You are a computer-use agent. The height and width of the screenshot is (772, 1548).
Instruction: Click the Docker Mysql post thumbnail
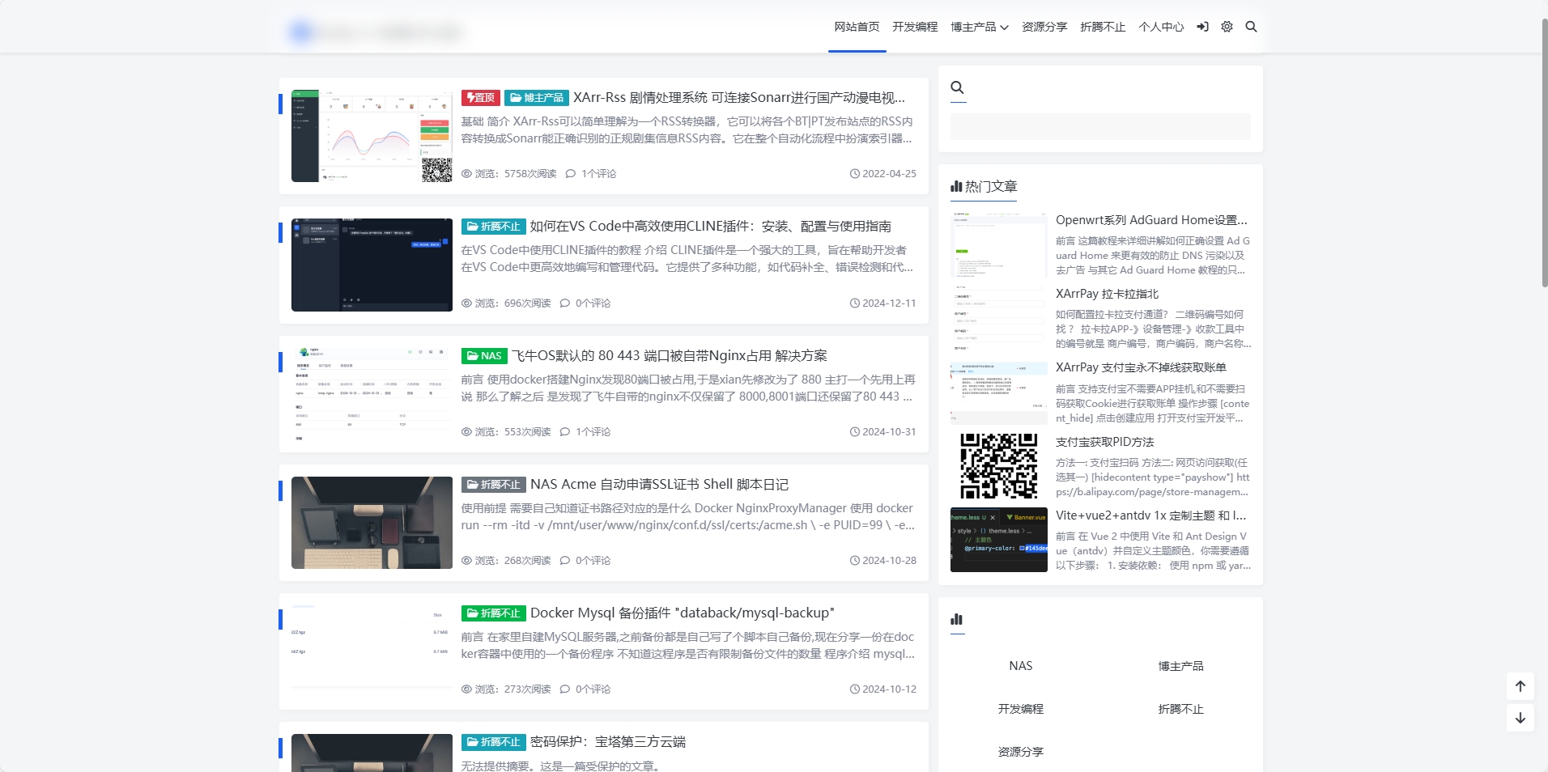pyautogui.click(x=372, y=651)
